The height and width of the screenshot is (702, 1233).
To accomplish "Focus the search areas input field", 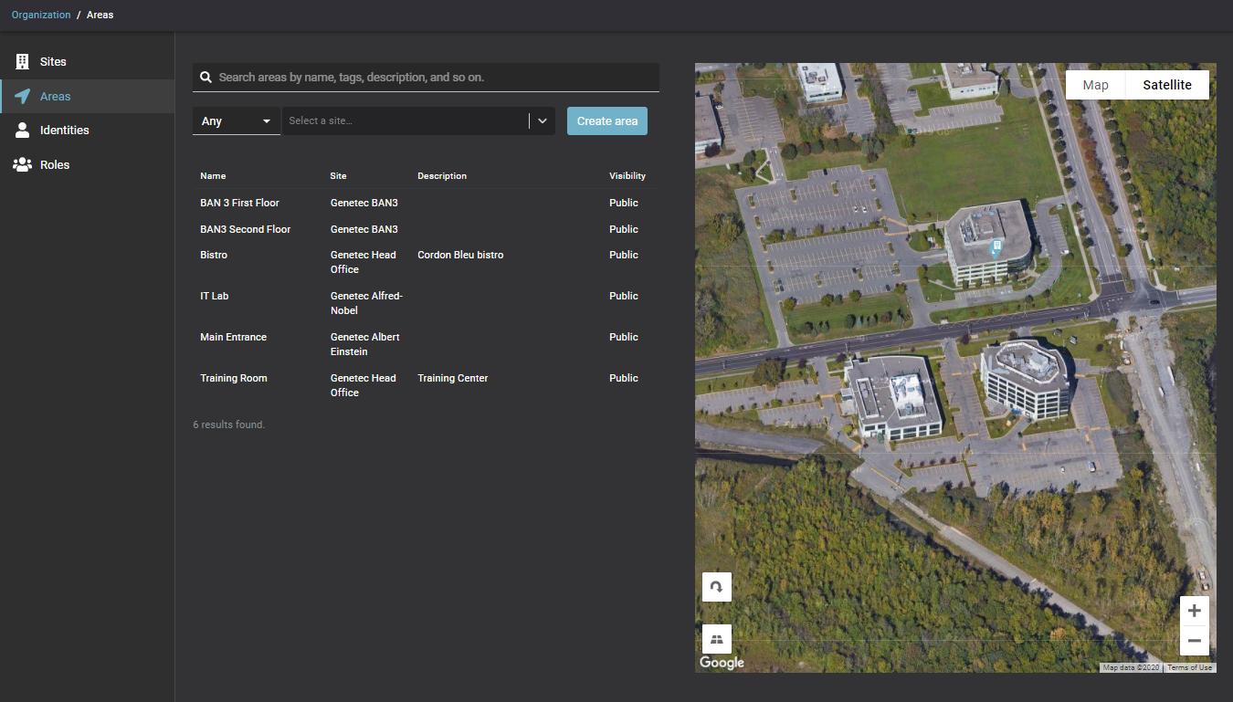I will 434,78.
